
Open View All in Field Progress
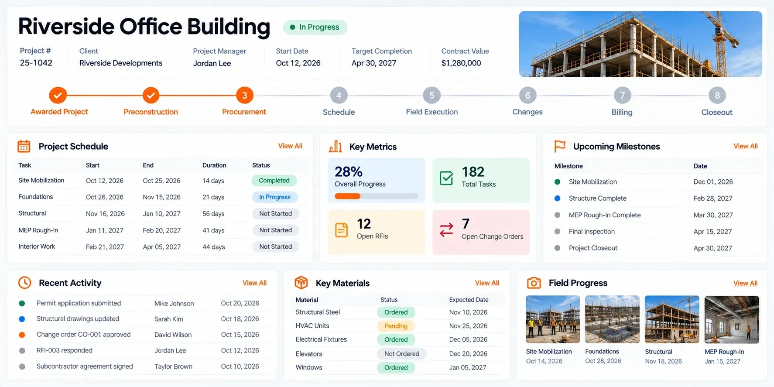click(x=746, y=283)
